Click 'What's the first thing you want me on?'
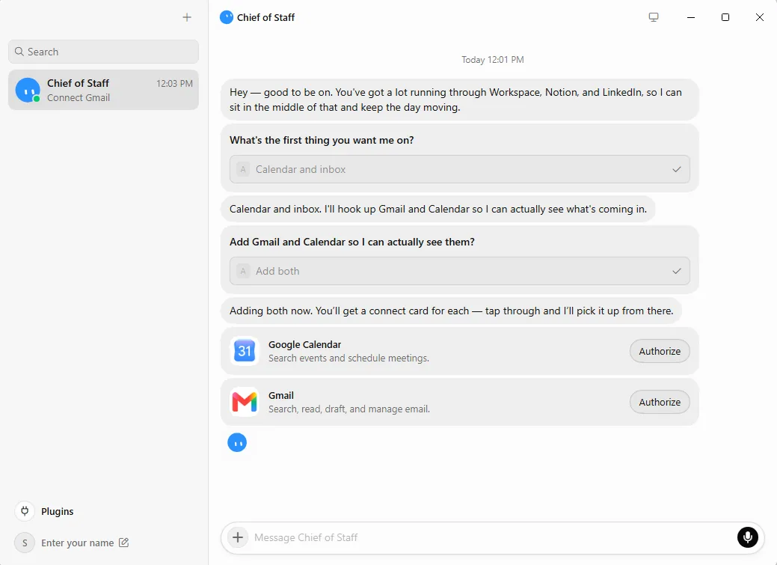This screenshot has height=565, width=777. pyautogui.click(x=322, y=140)
